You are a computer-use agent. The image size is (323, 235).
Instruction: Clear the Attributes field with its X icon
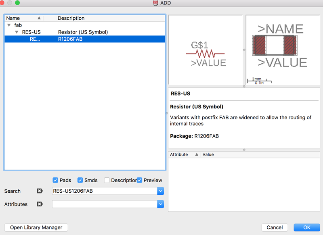tap(40, 204)
